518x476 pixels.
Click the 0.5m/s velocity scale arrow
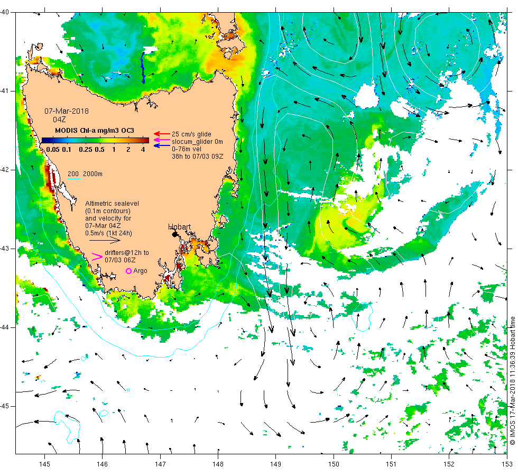(x=105, y=240)
